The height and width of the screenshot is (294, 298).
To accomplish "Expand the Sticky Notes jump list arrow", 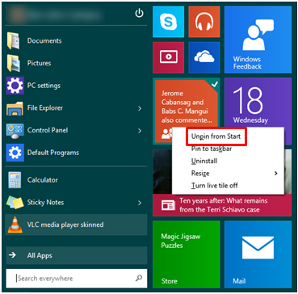I will pos(140,203).
